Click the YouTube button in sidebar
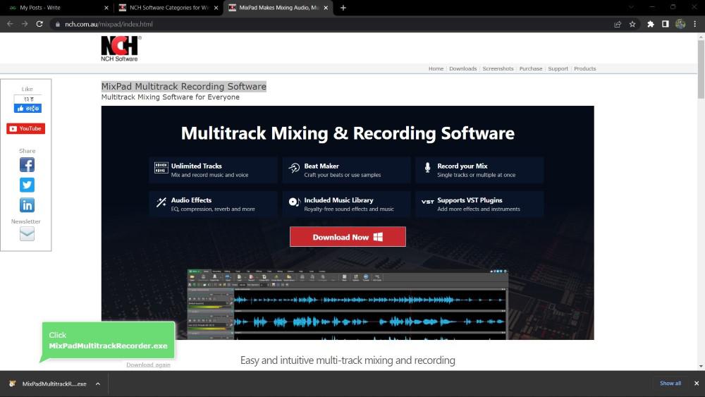Screen dimensions: 705x397 (x=25, y=128)
